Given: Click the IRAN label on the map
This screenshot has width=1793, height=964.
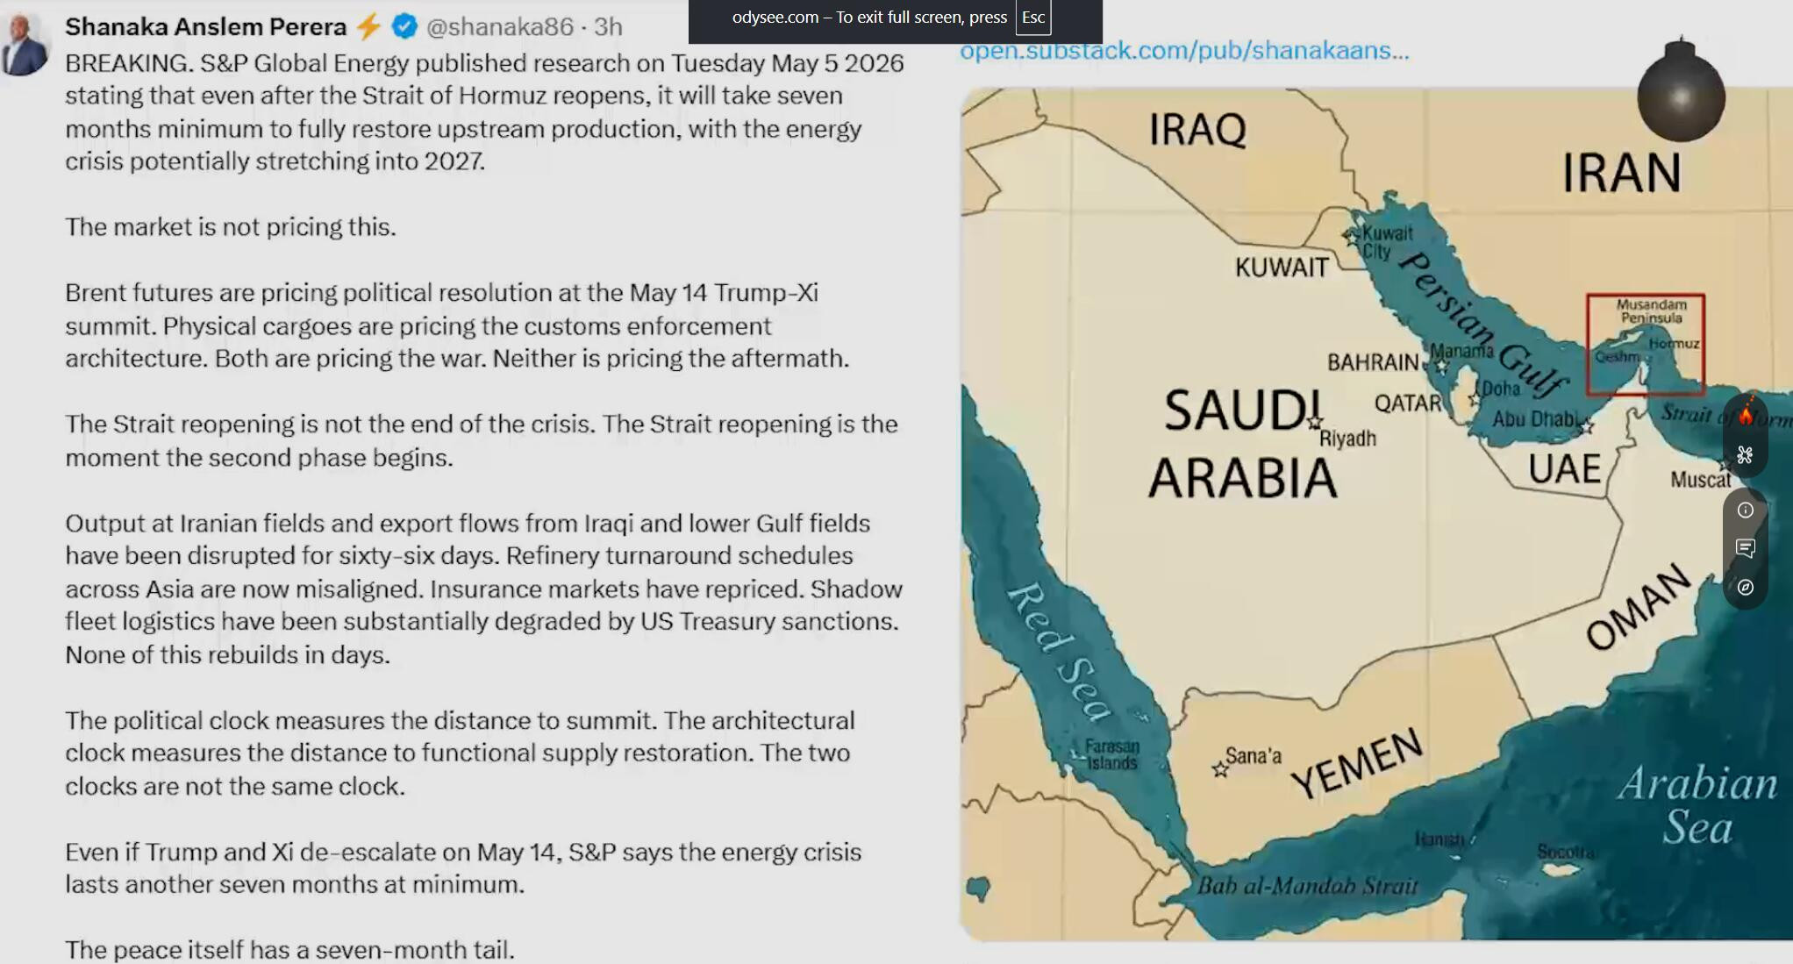Looking at the screenshot, I should coord(1621,172).
